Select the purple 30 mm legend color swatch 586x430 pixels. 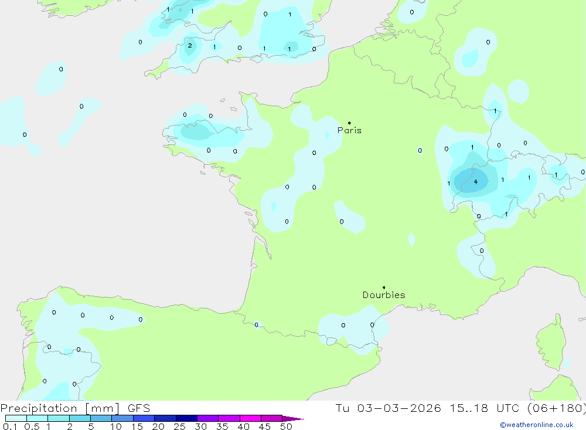(x=208, y=418)
